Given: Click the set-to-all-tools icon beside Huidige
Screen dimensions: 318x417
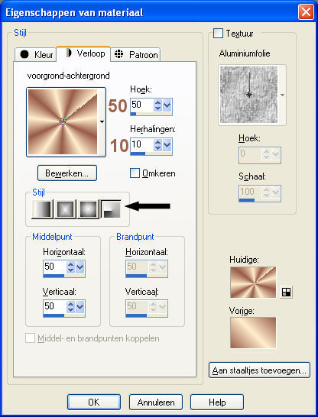Looking at the screenshot, I should tap(286, 292).
